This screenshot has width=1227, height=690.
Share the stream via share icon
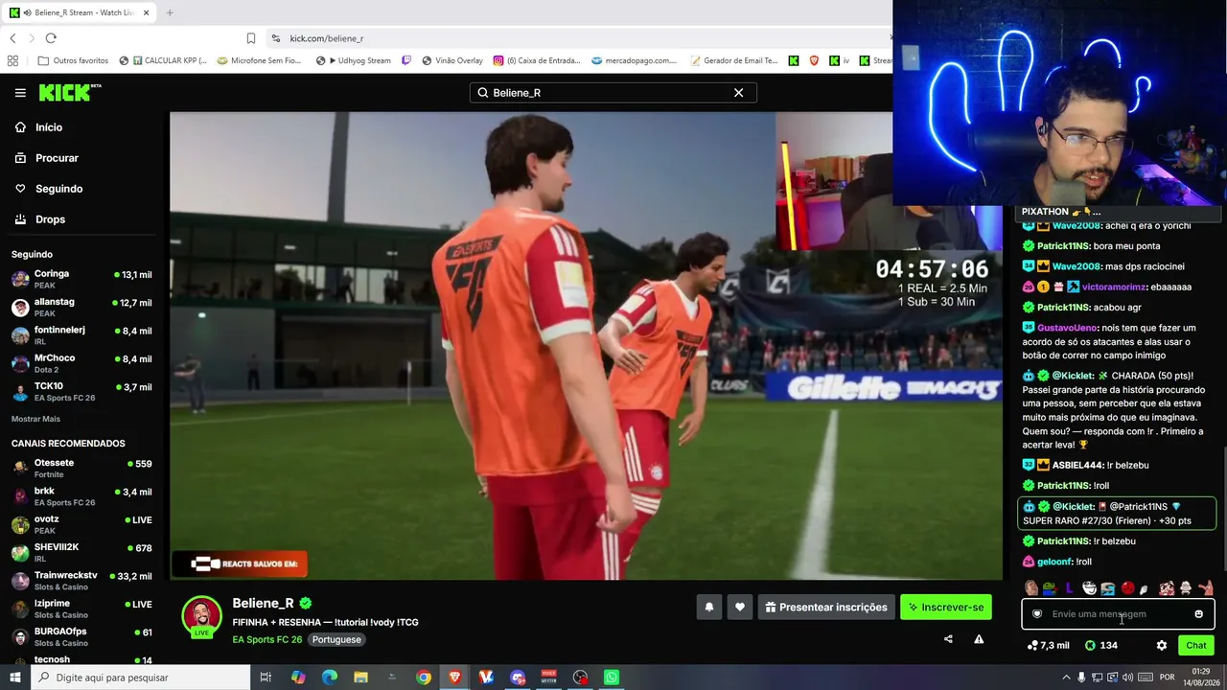point(948,639)
